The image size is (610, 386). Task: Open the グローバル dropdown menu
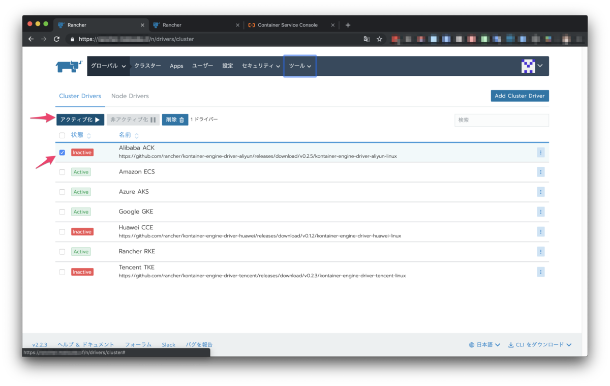coord(108,66)
